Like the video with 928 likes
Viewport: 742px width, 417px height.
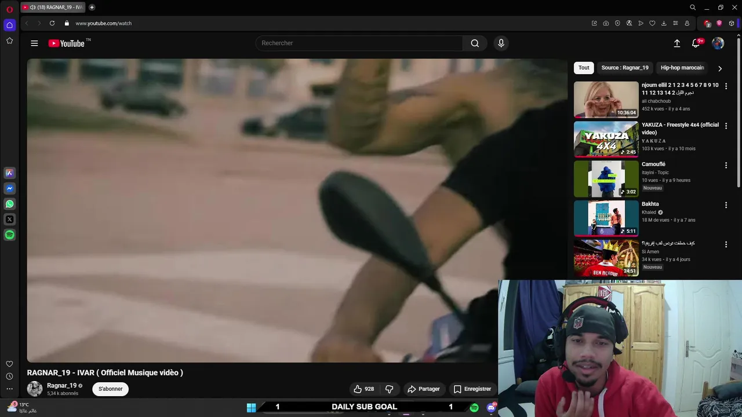(x=364, y=389)
